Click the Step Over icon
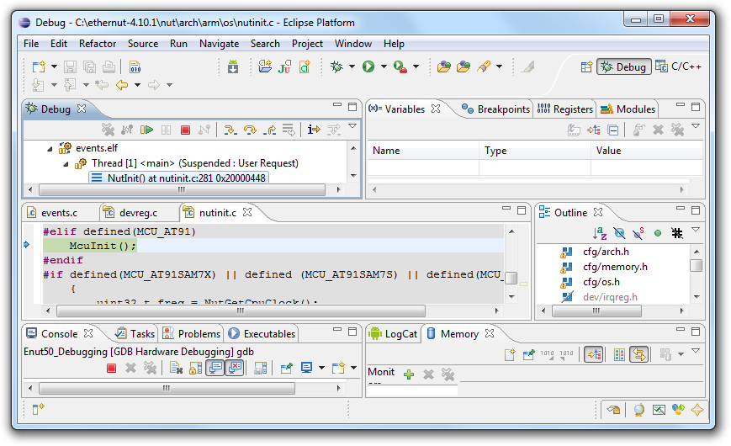The height and width of the screenshot is (446, 731). pos(249,130)
